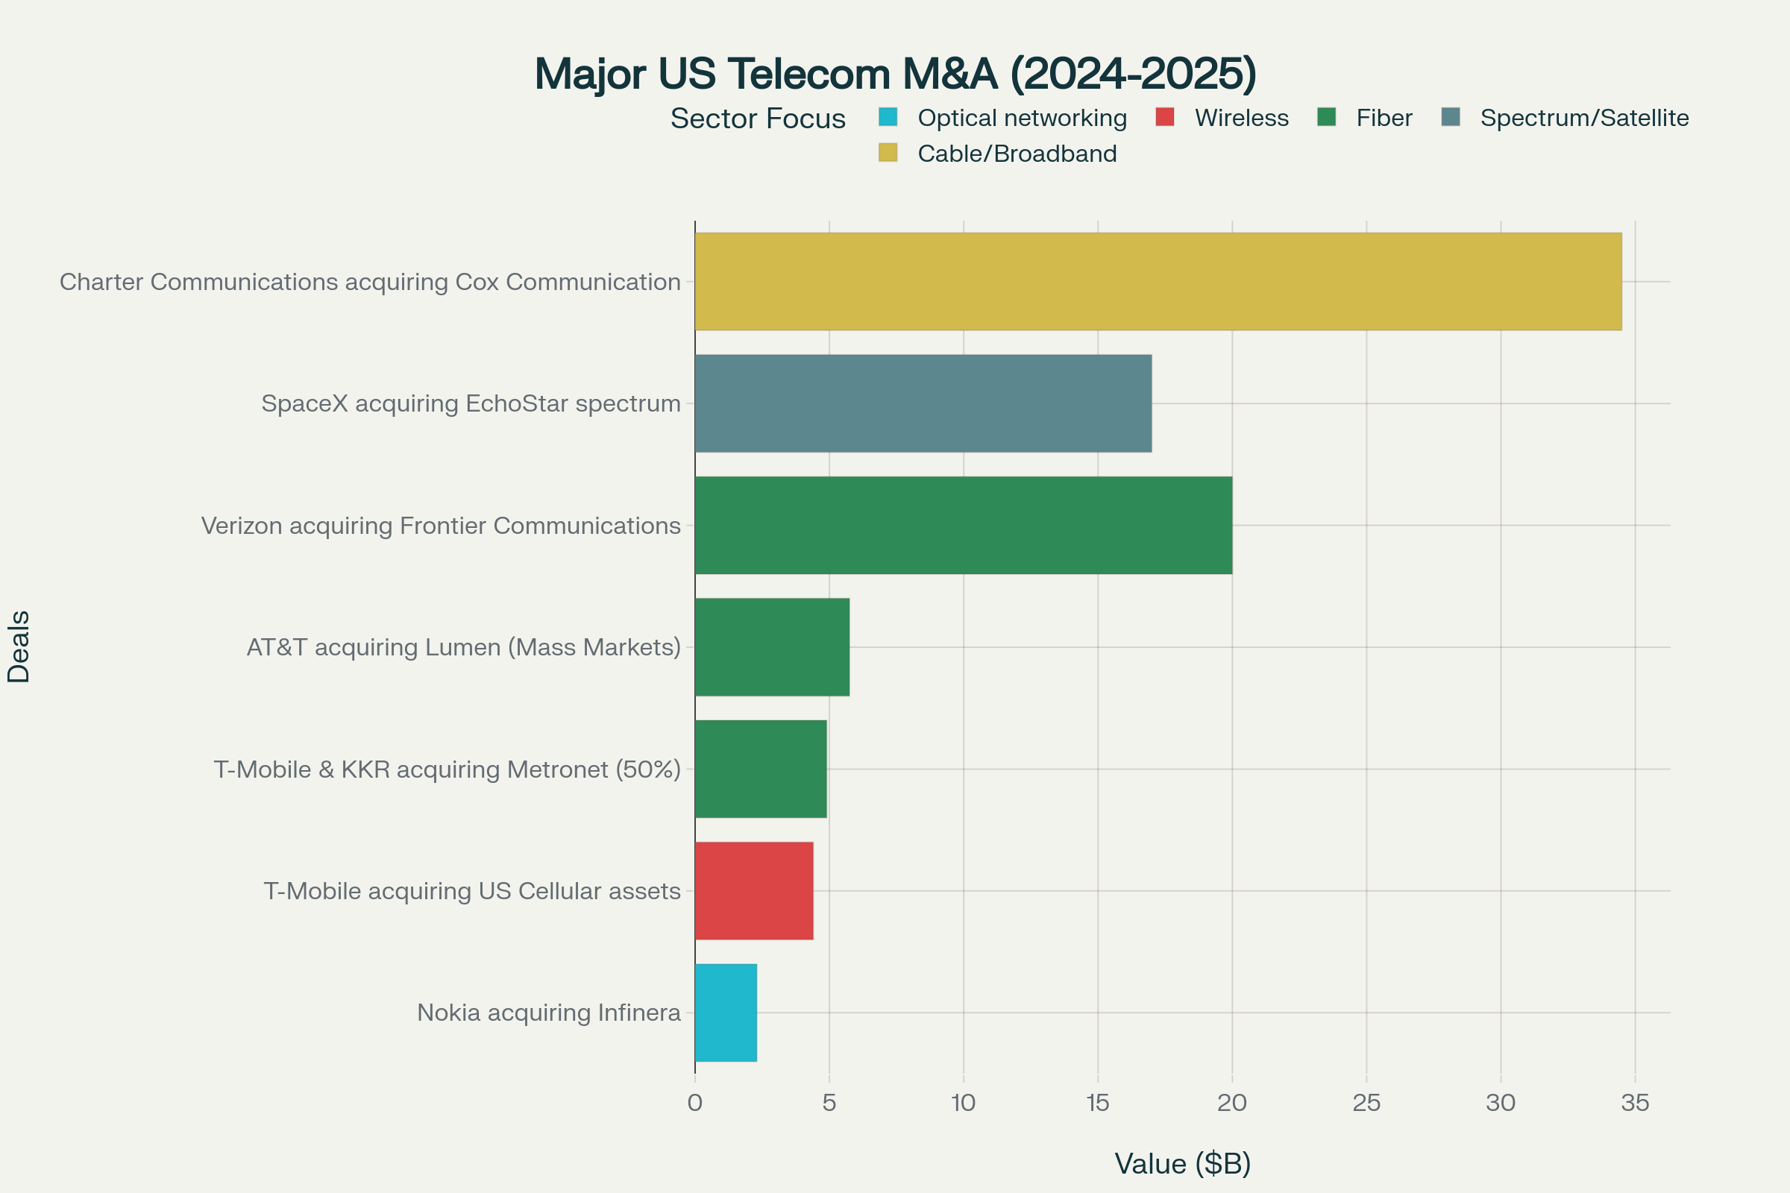Click x-axis tick label '10'
Screen dimensions: 1790x1193
coord(964,1103)
